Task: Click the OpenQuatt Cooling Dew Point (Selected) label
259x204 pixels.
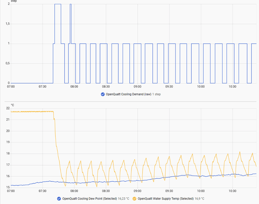Action: pyautogui.click(x=90, y=199)
